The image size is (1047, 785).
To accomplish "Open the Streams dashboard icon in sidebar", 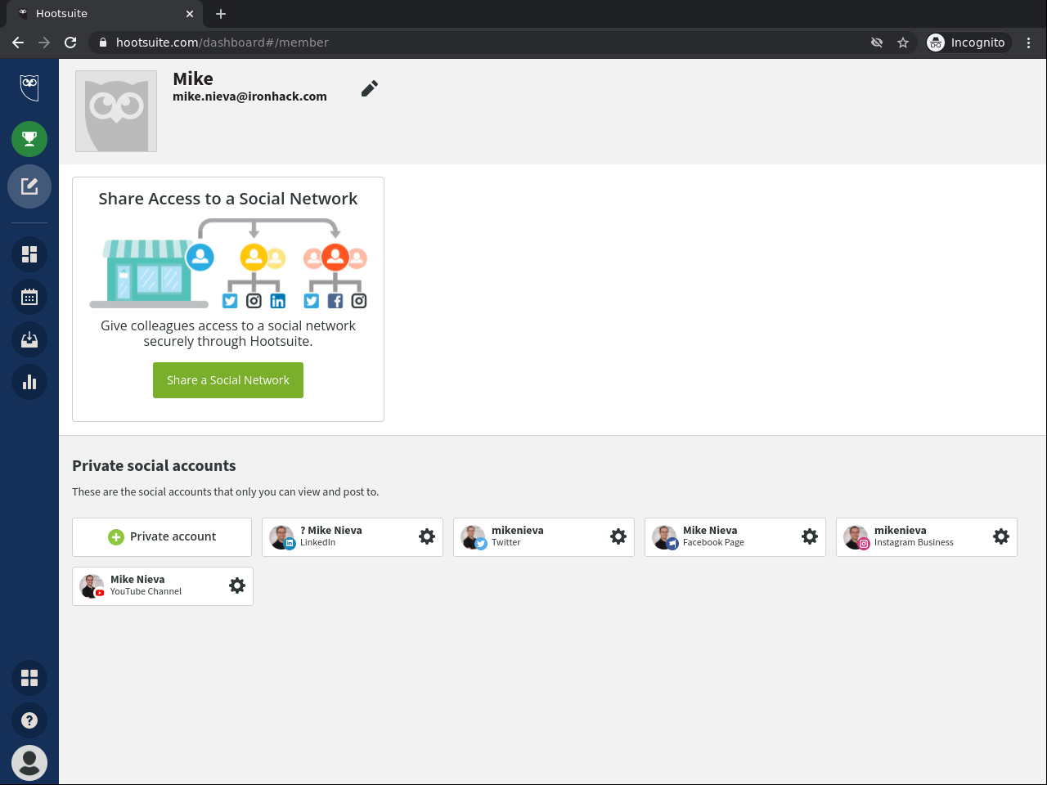I will (29, 254).
